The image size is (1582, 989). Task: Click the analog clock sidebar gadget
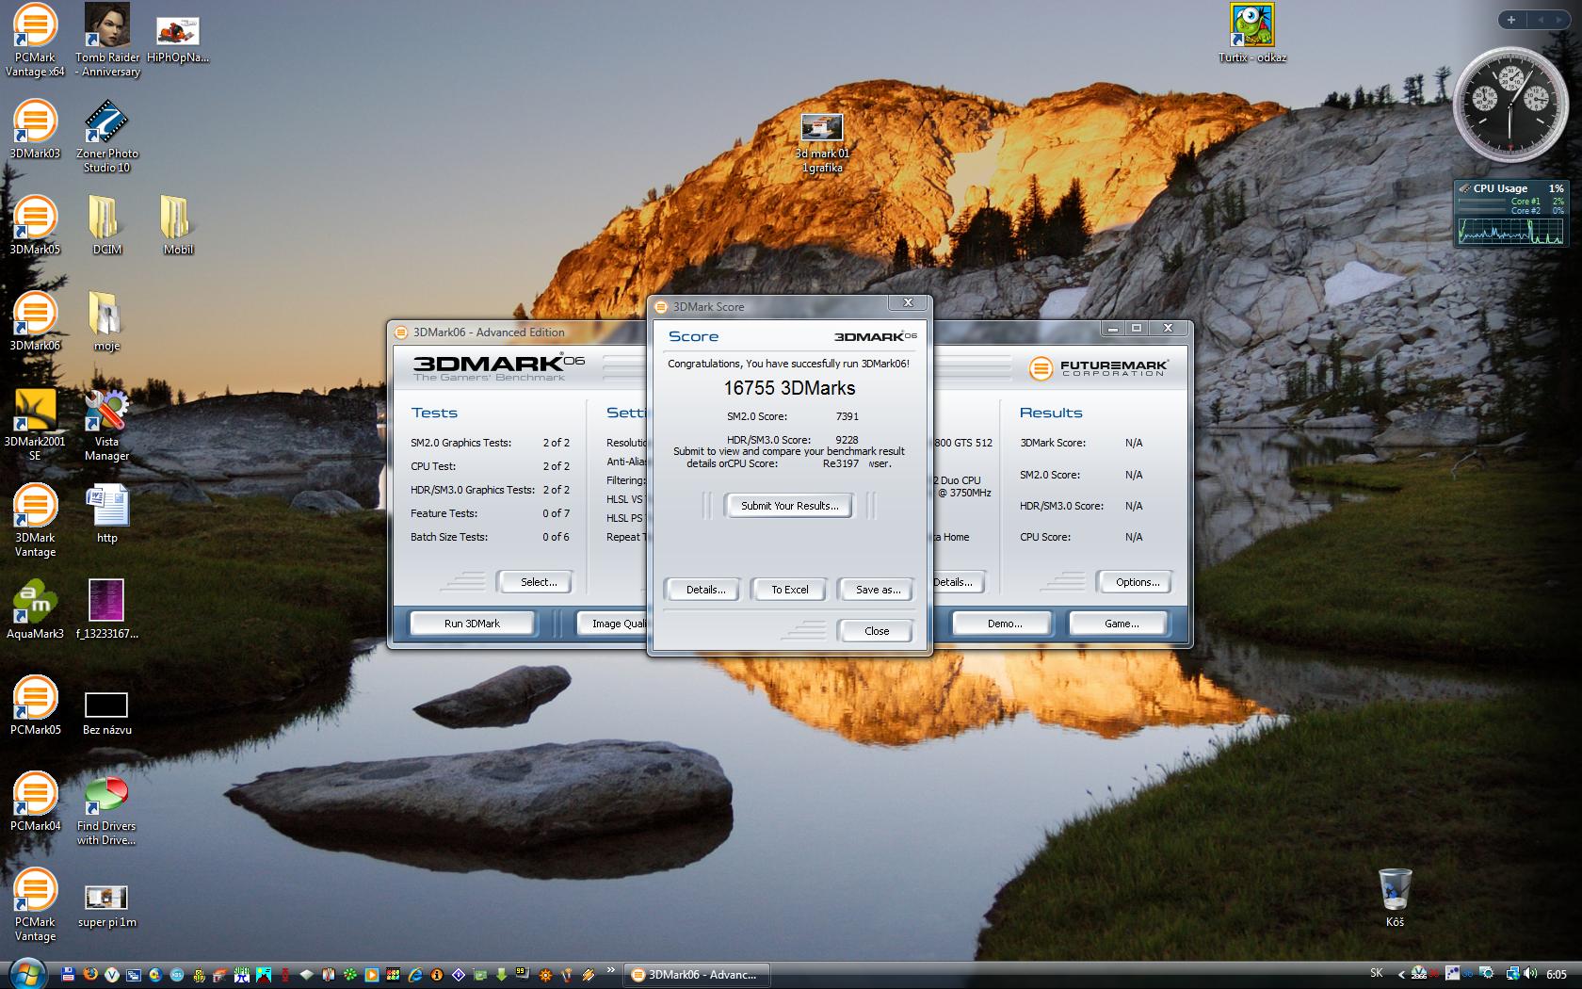click(x=1510, y=105)
